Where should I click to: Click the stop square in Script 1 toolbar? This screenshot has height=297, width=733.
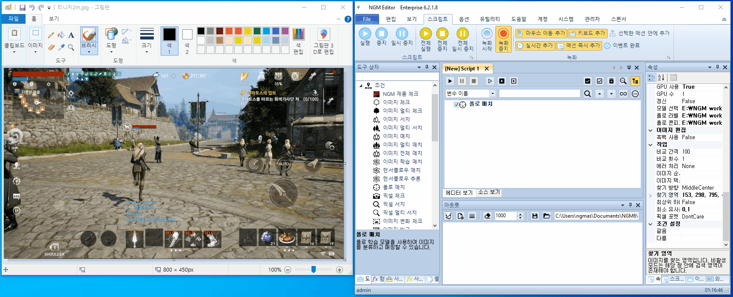pyautogui.click(x=474, y=81)
